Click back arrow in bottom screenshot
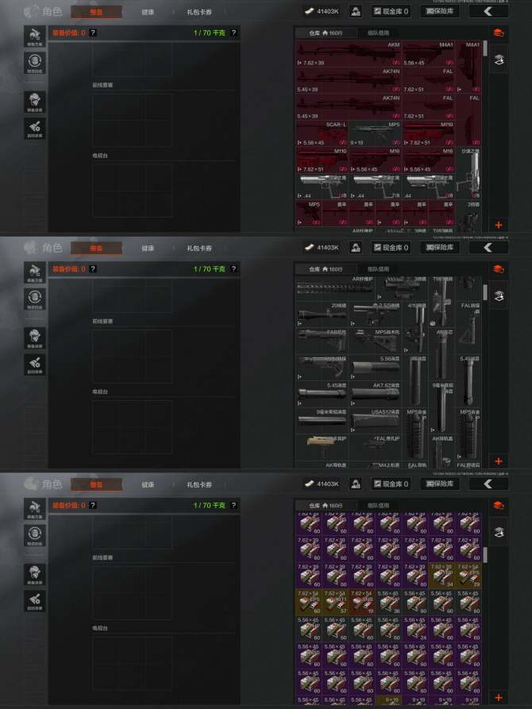The image size is (532, 709). (x=488, y=484)
